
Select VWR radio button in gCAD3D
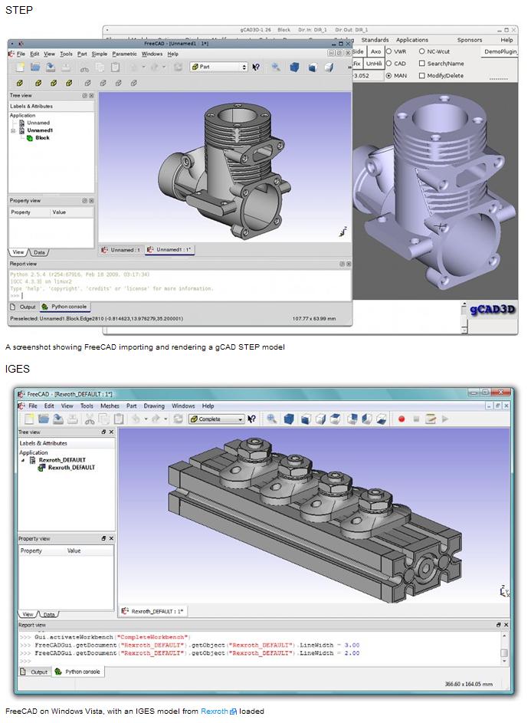389,51
